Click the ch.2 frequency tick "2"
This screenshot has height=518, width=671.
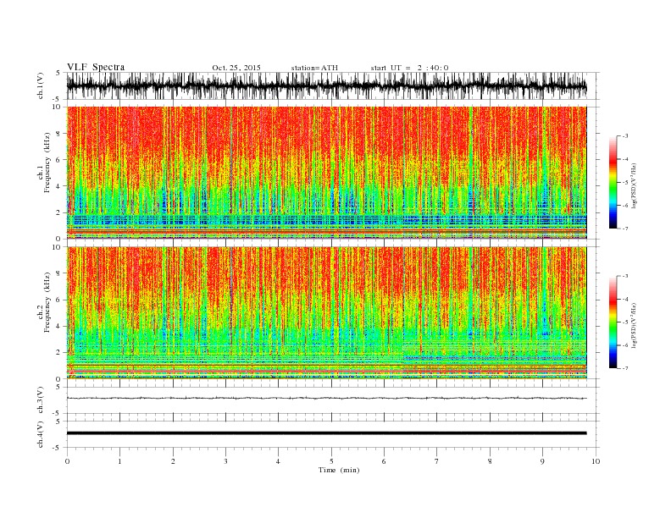tap(59, 353)
